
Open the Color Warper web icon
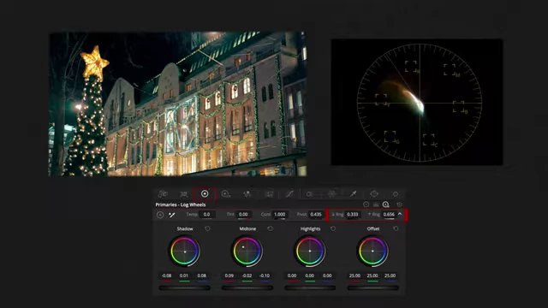(x=331, y=194)
